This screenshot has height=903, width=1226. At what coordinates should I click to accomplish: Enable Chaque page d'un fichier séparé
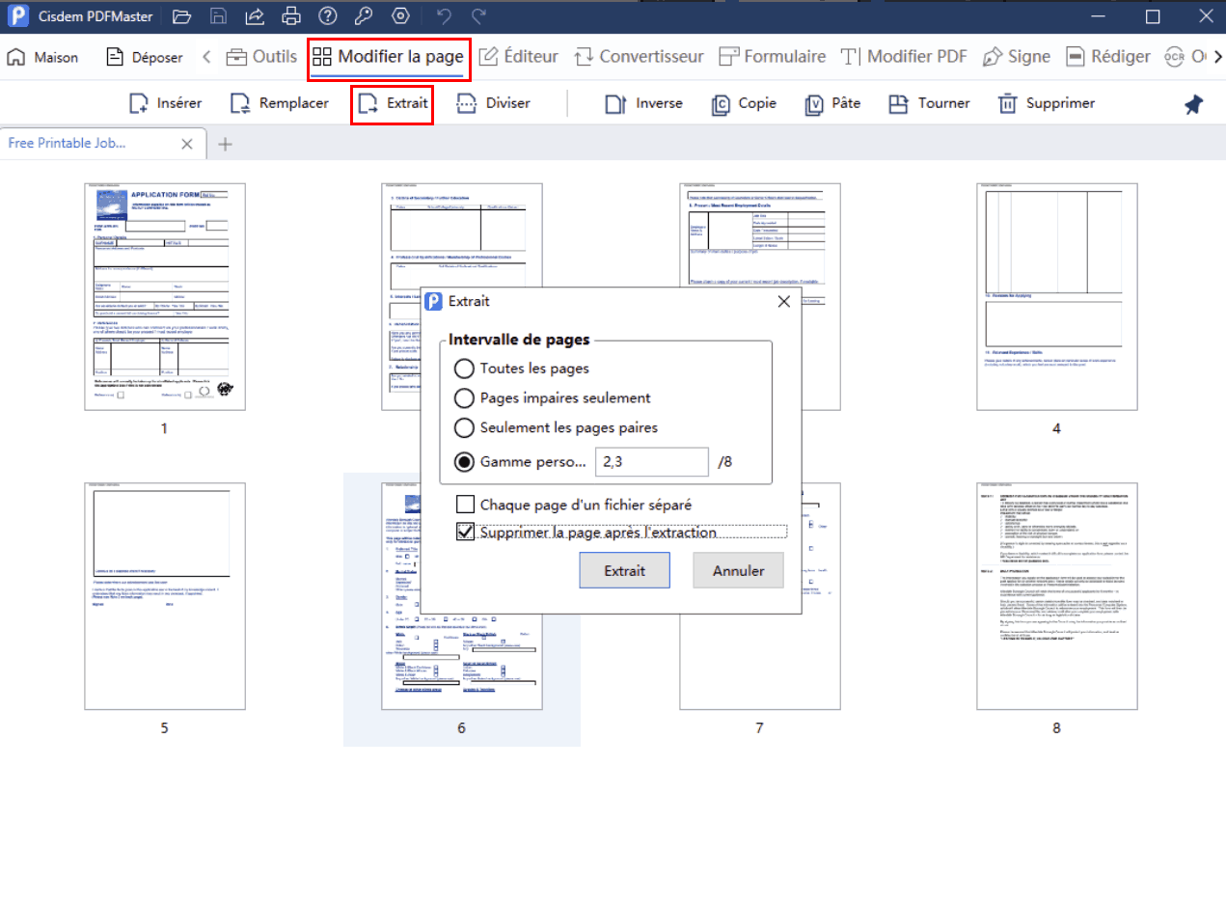(x=573, y=504)
